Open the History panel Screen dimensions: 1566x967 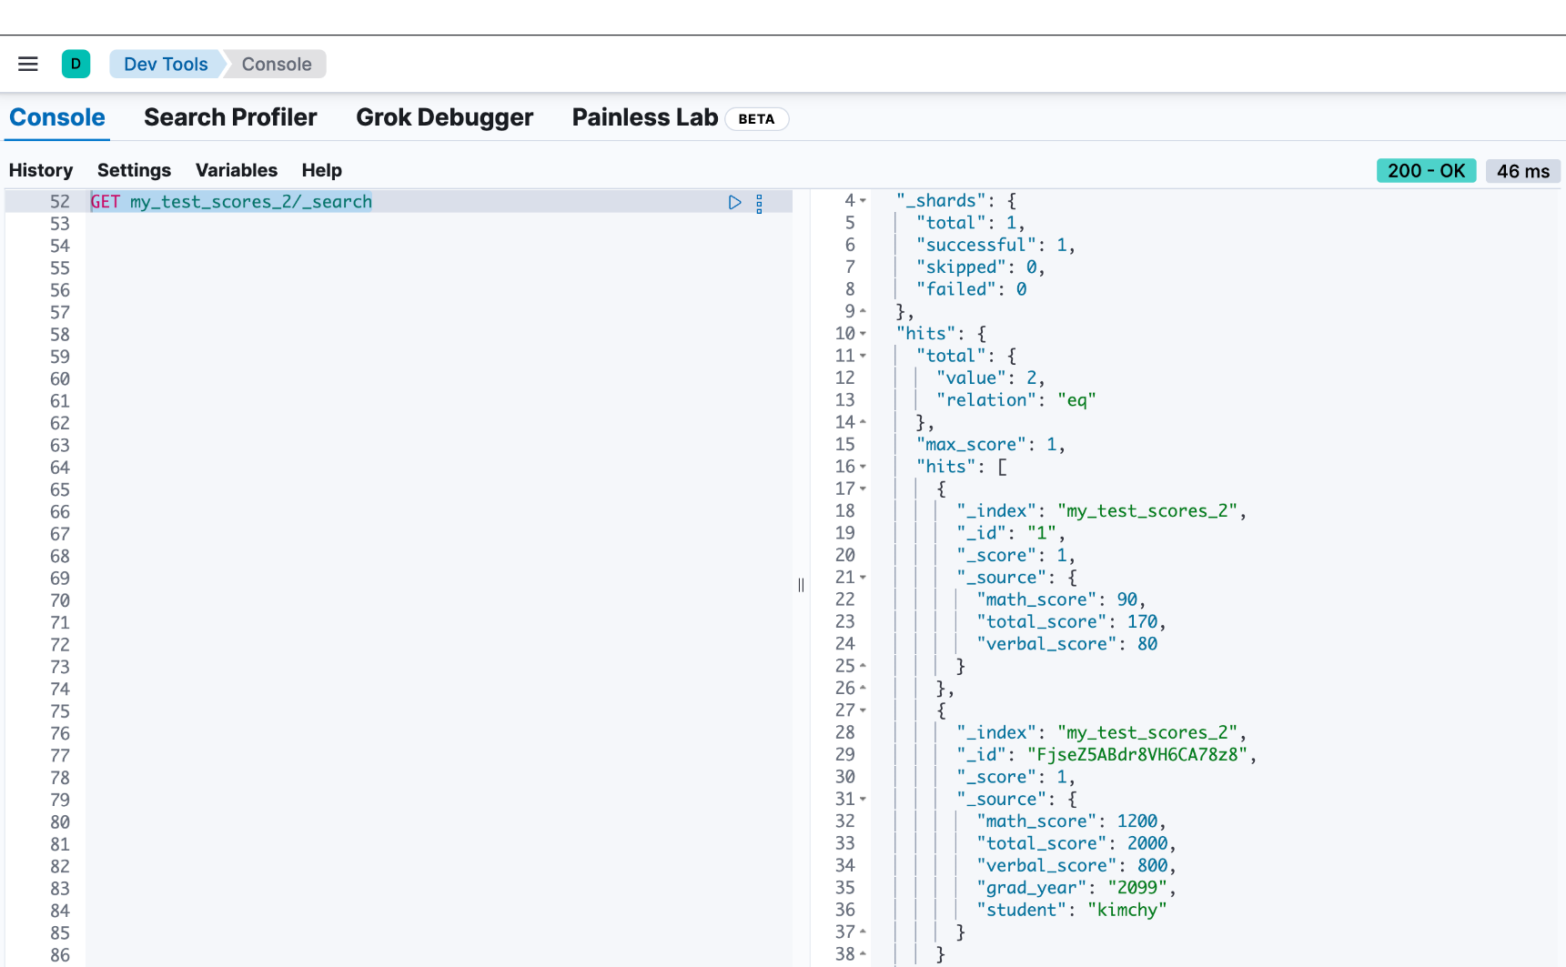point(41,170)
